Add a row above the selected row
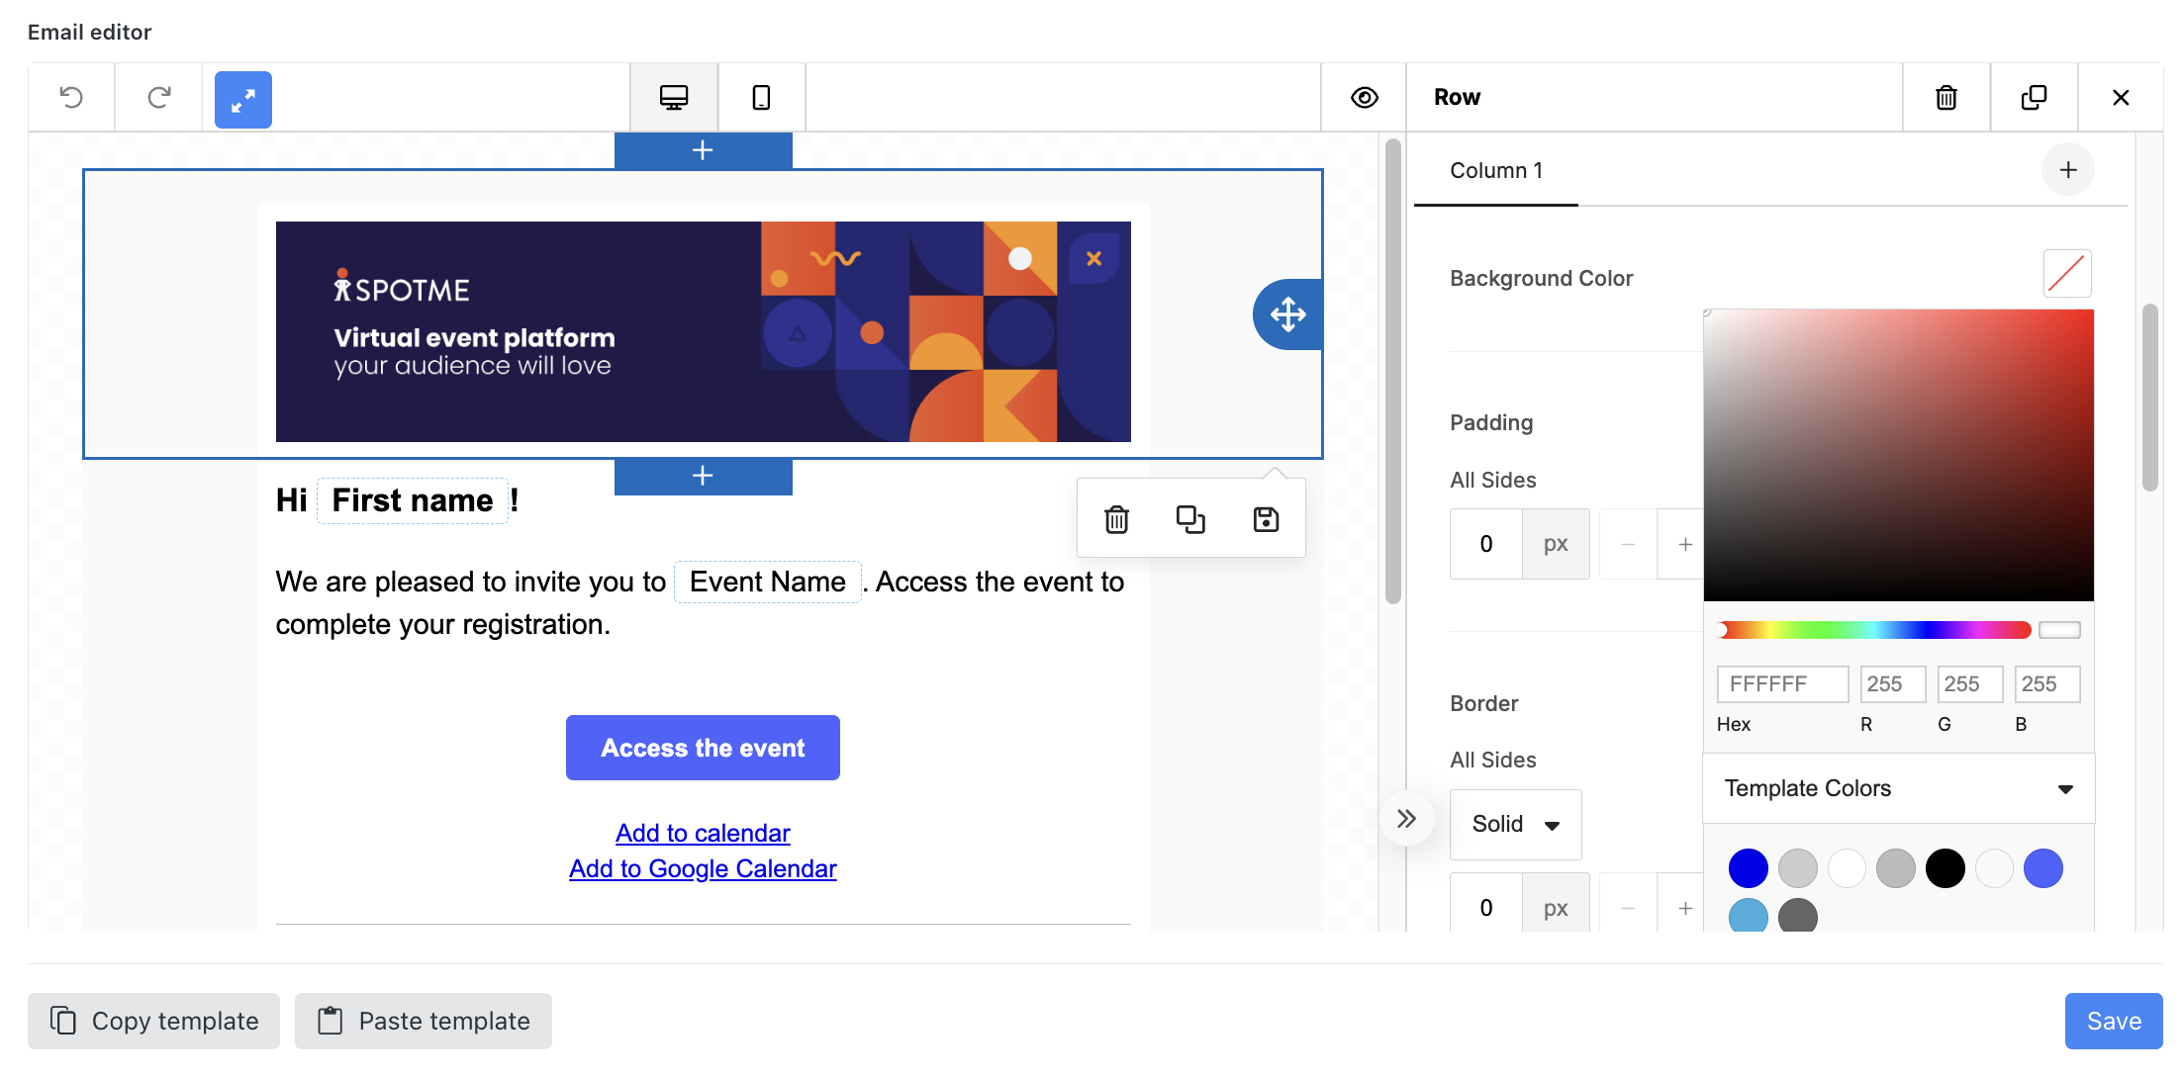The width and height of the screenshot is (2183, 1078). [703, 150]
